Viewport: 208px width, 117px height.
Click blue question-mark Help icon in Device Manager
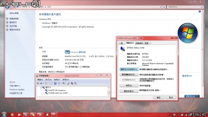pos(55,83)
